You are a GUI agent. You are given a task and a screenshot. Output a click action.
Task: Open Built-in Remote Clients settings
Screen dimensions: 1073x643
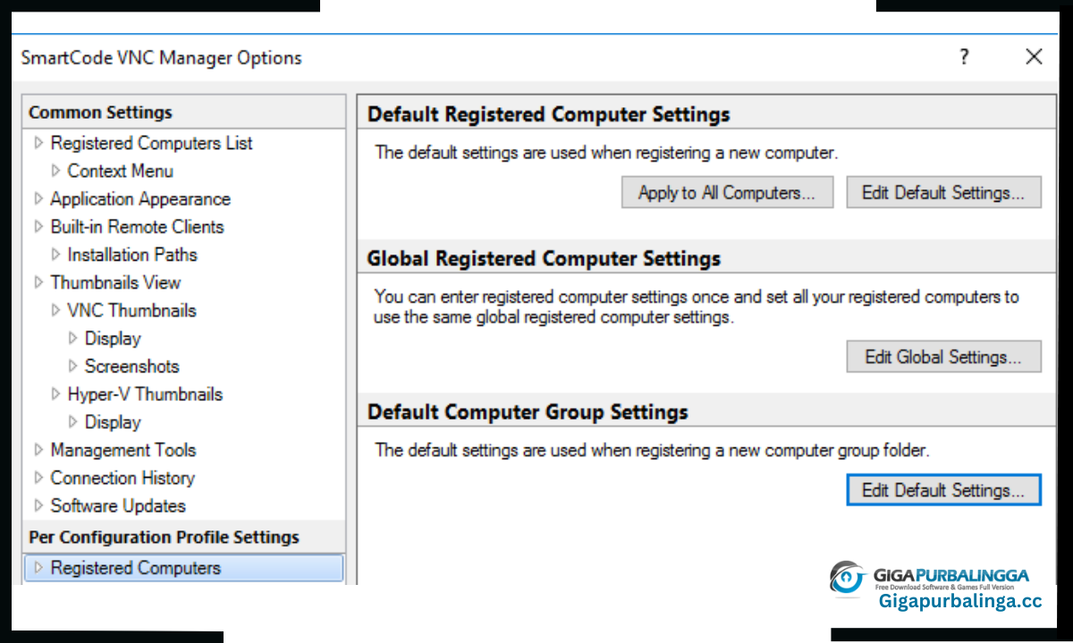[137, 227]
